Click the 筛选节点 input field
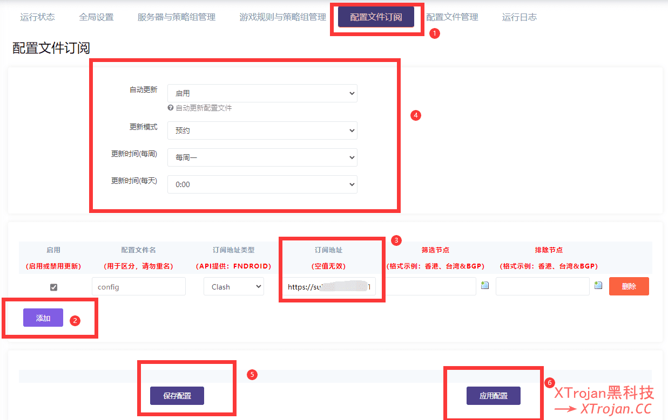668x420 pixels. coord(431,287)
